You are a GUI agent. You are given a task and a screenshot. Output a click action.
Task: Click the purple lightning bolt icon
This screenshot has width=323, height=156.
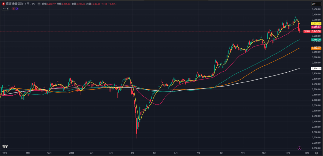tap(299, 148)
